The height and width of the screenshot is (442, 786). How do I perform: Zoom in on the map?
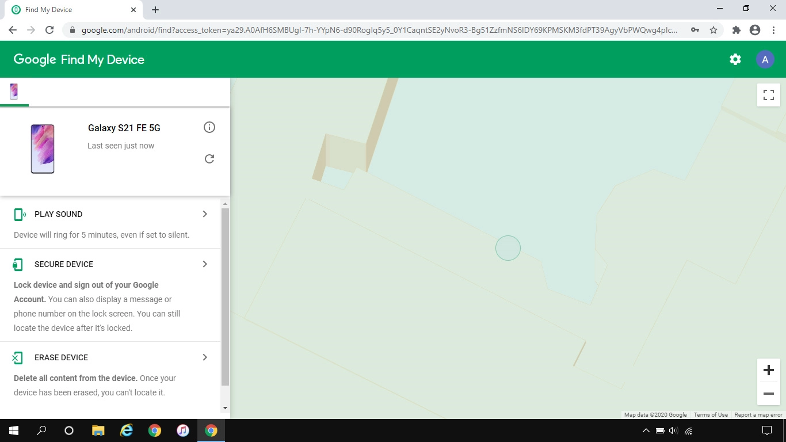[x=768, y=370]
